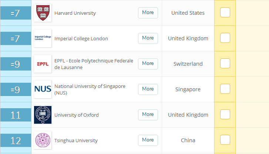
Task: Tick the compare checkbox for Imperial College London
Action: click(225, 38)
